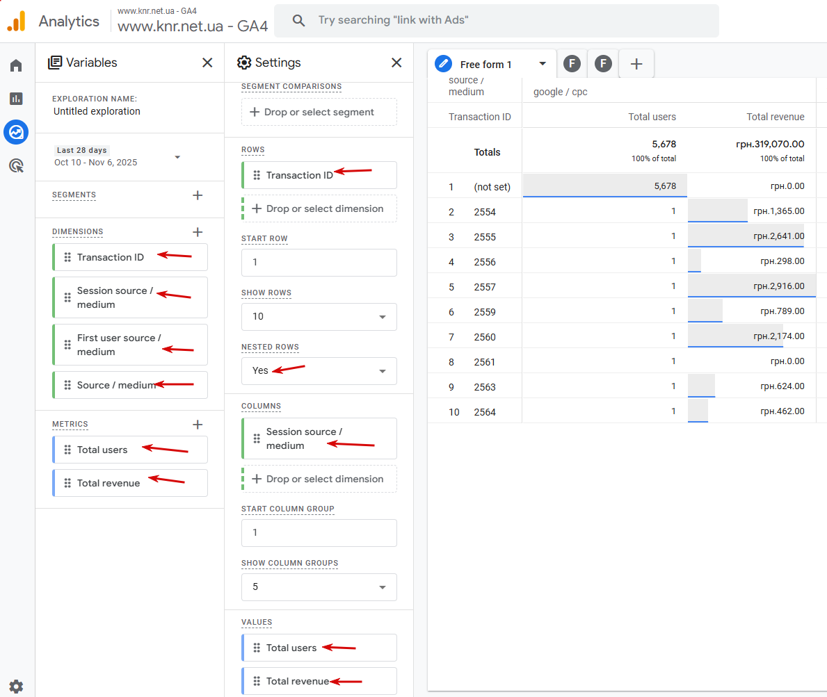Open the date range dropdown
The width and height of the screenshot is (827, 697).
point(177,157)
